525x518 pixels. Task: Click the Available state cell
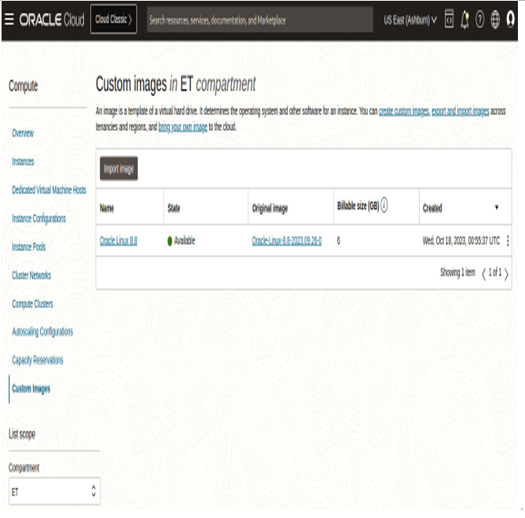coord(181,240)
